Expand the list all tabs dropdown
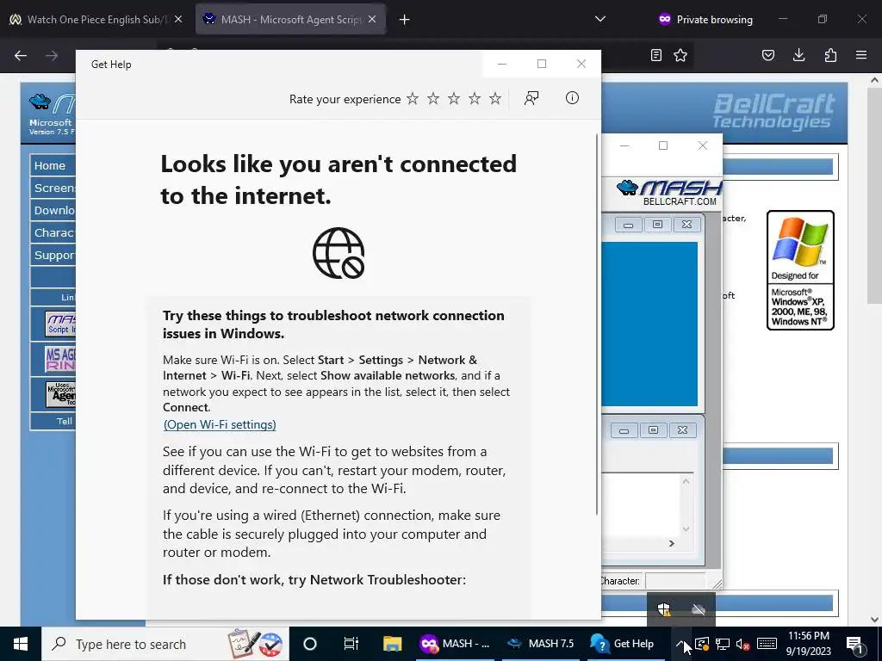 pos(600,19)
